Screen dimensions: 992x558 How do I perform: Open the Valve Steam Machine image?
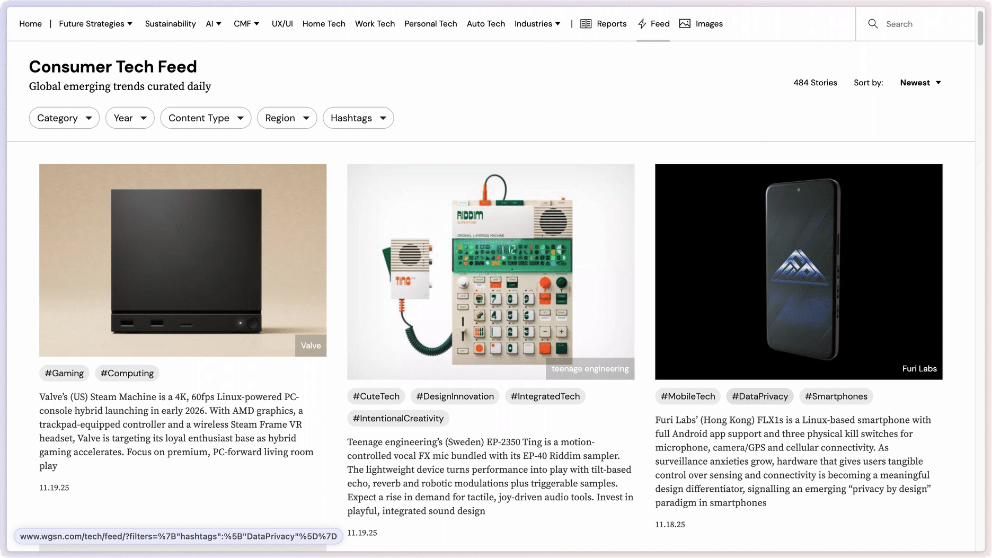click(x=183, y=260)
